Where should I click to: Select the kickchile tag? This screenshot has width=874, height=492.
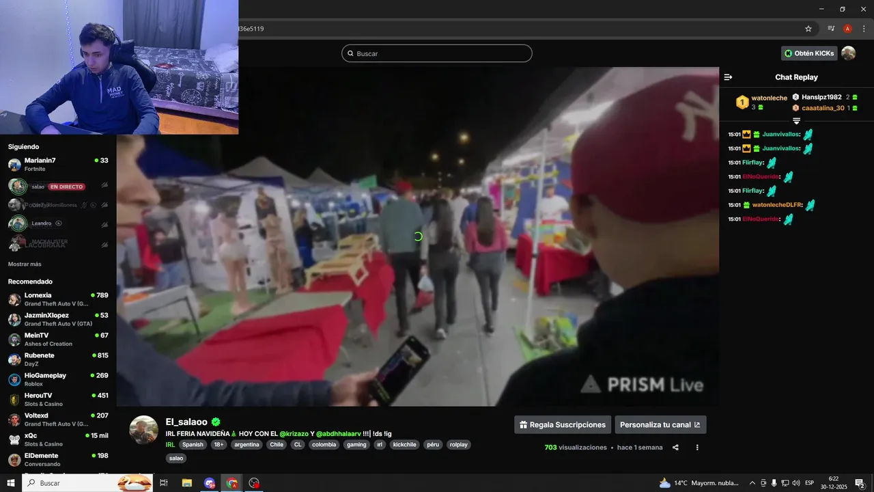404,444
